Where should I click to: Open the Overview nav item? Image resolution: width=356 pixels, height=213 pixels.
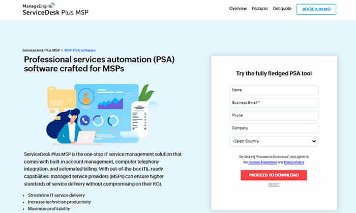click(x=238, y=9)
